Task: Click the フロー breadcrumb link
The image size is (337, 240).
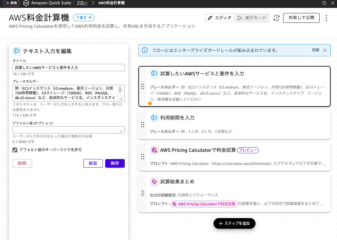Action: coord(82,3)
